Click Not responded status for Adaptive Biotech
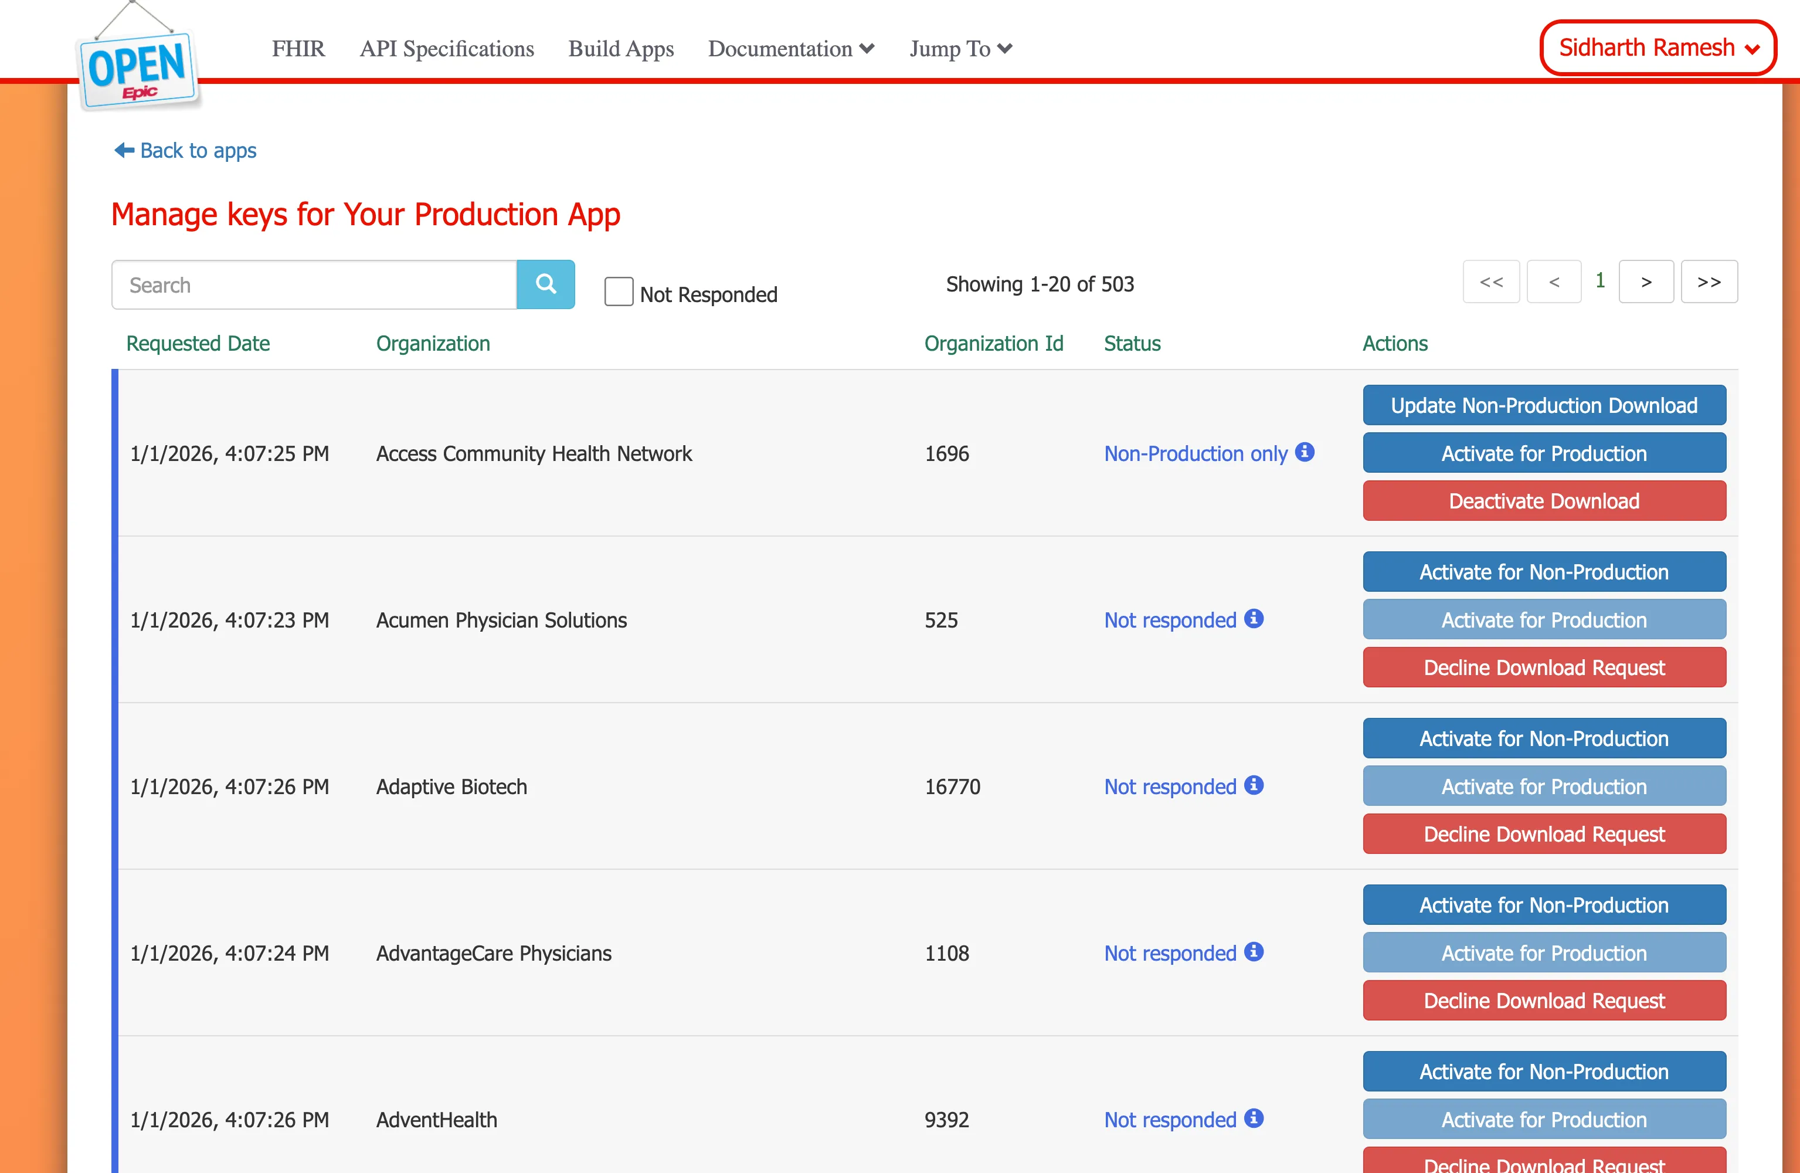Viewport: 1800px width, 1173px height. [x=1170, y=786]
